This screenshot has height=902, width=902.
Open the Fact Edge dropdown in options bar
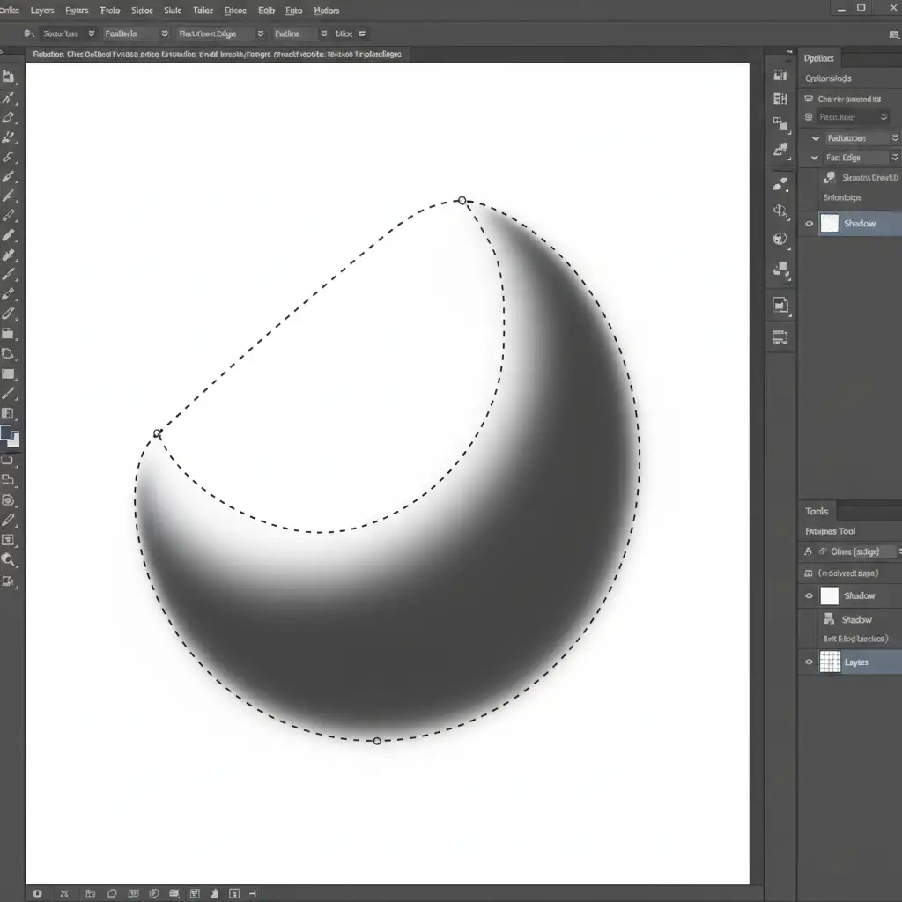[260, 33]
